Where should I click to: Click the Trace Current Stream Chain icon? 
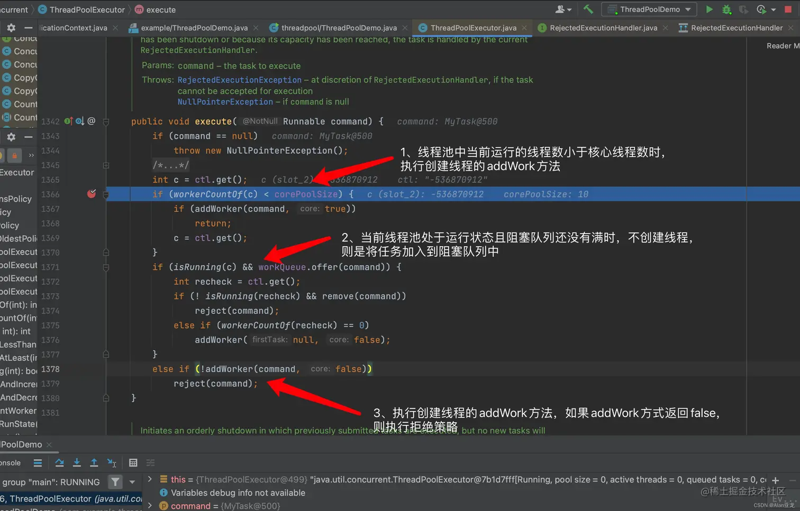[150, 463]
